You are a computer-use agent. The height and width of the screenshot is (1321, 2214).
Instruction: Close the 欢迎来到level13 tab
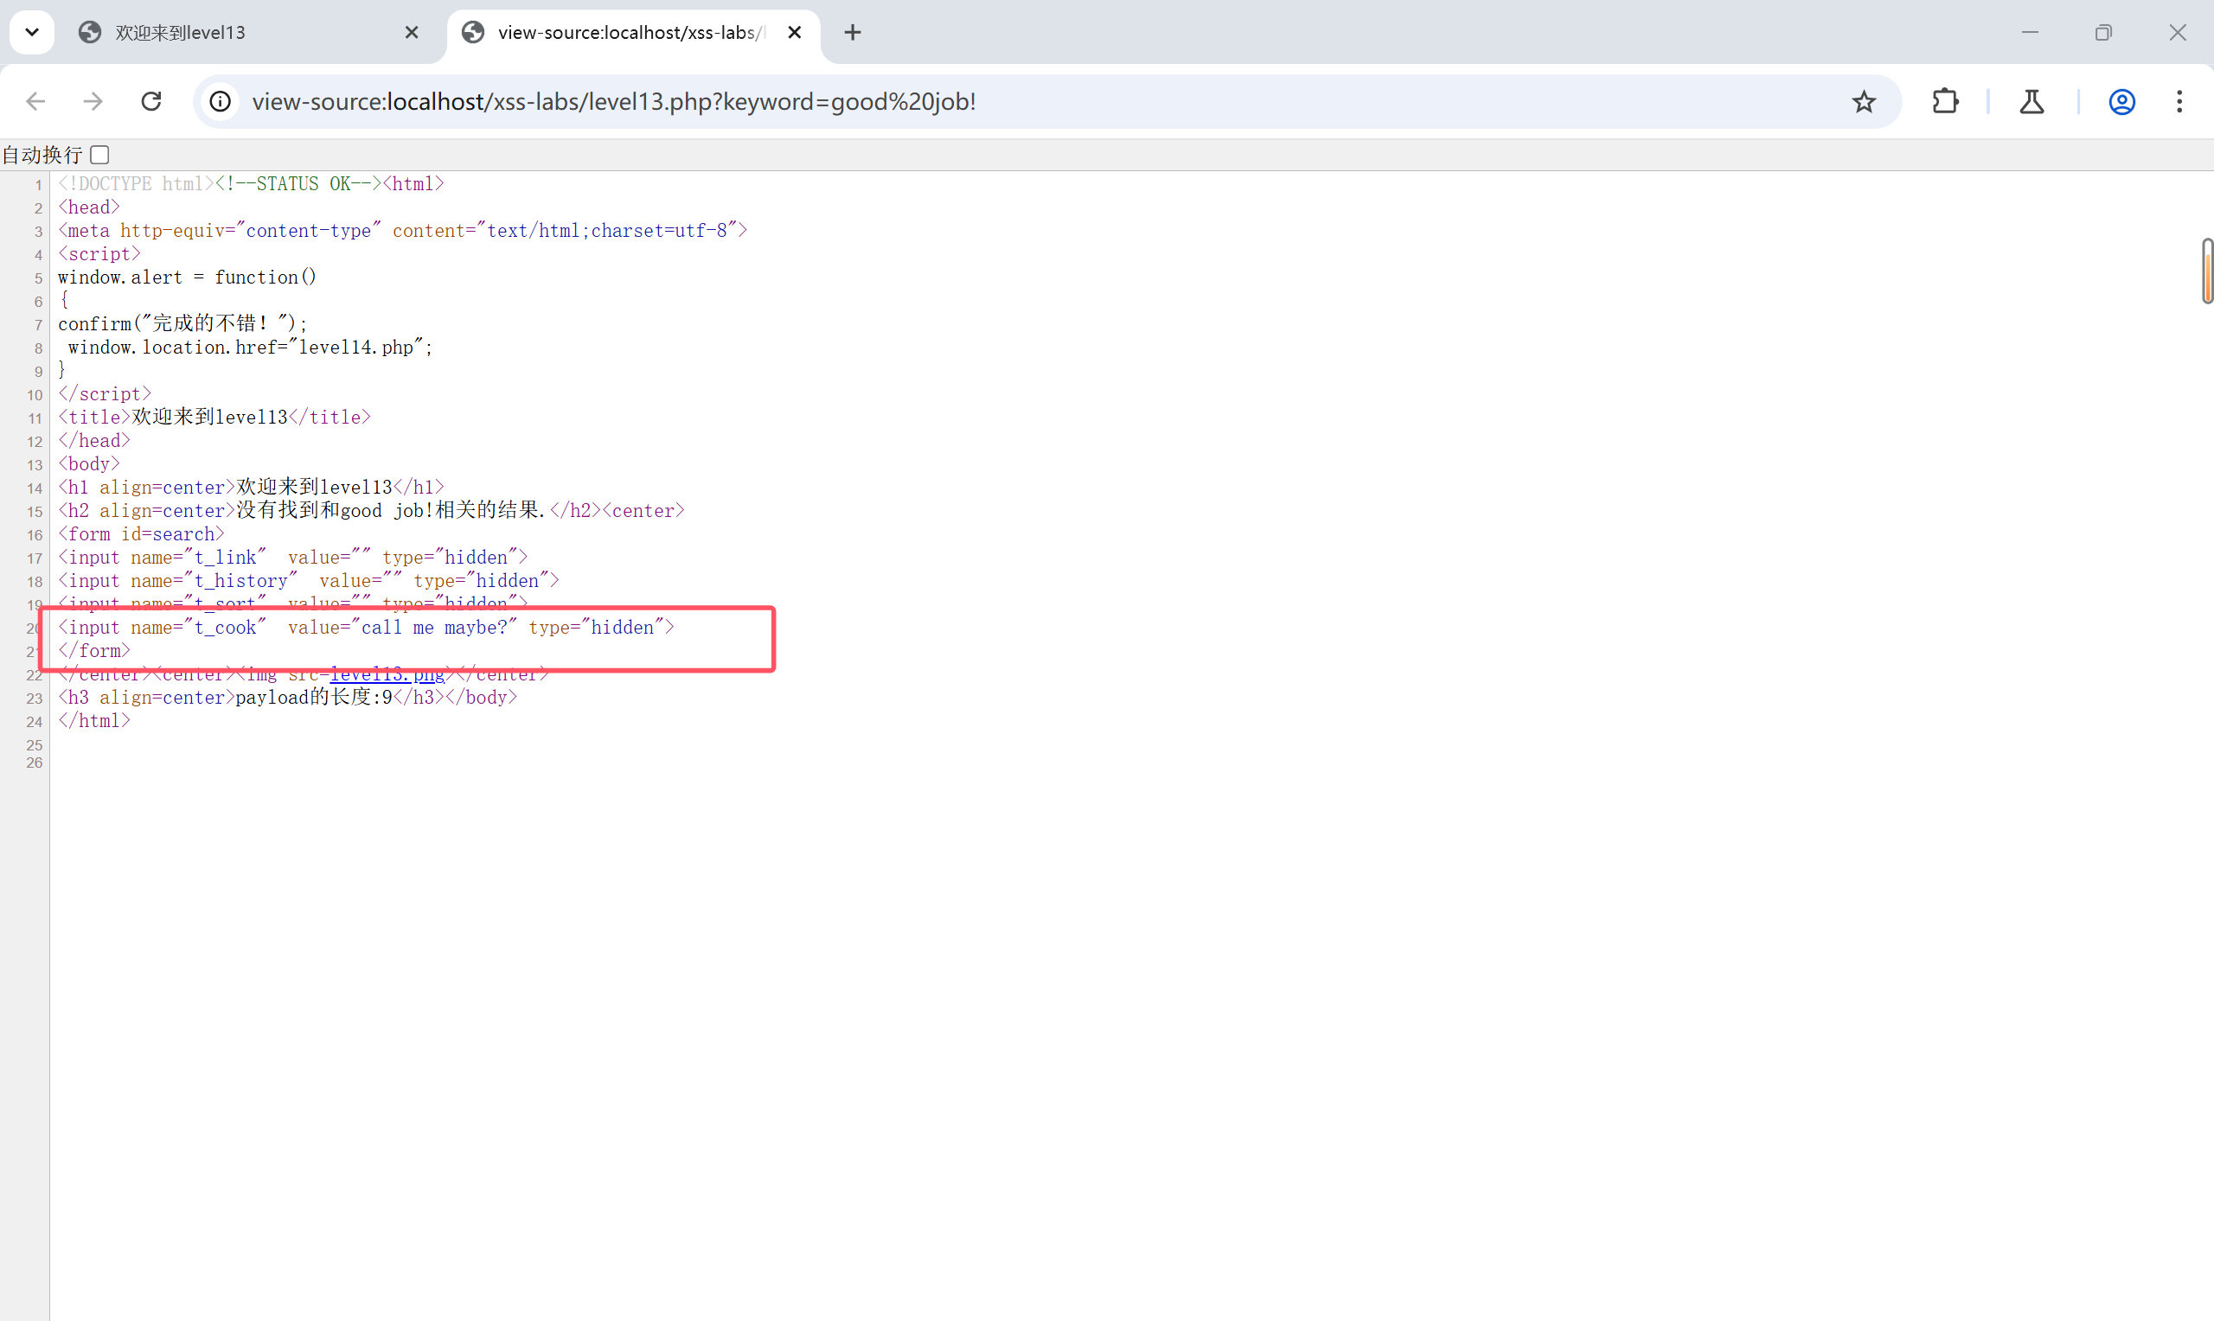pos(412,33)
